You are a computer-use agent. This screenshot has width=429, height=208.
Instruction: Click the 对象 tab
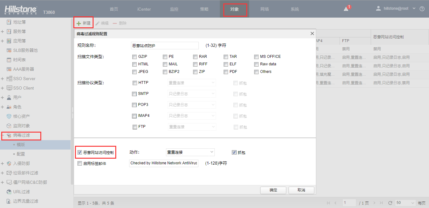pos(235,9)
